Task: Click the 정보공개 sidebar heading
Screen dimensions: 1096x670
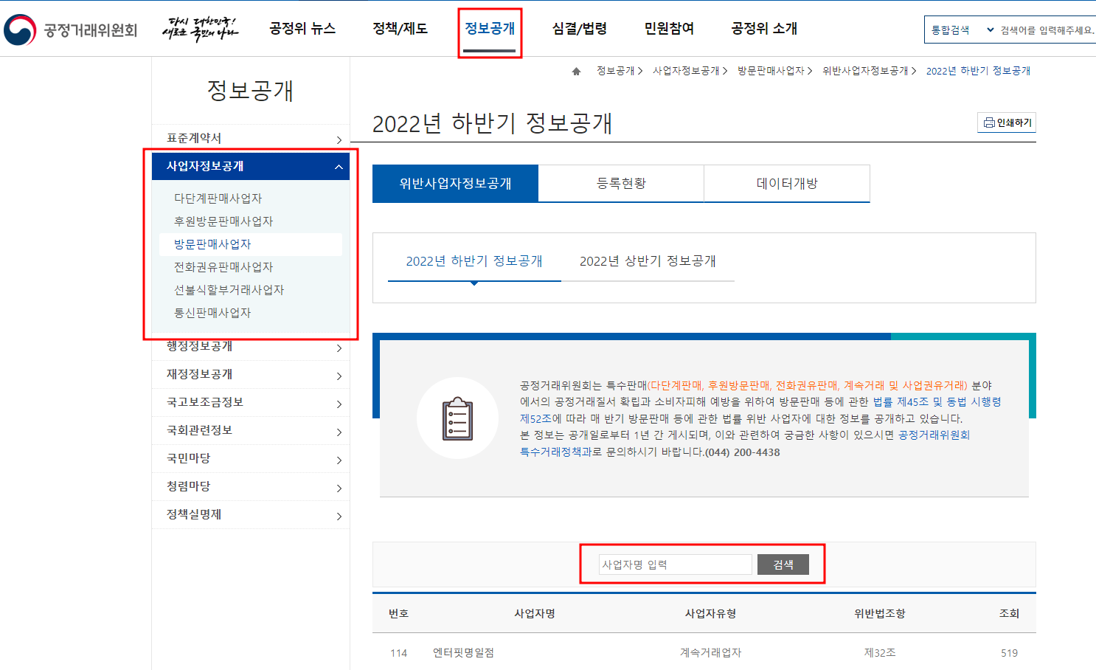Action: click(x=251, y=91)
